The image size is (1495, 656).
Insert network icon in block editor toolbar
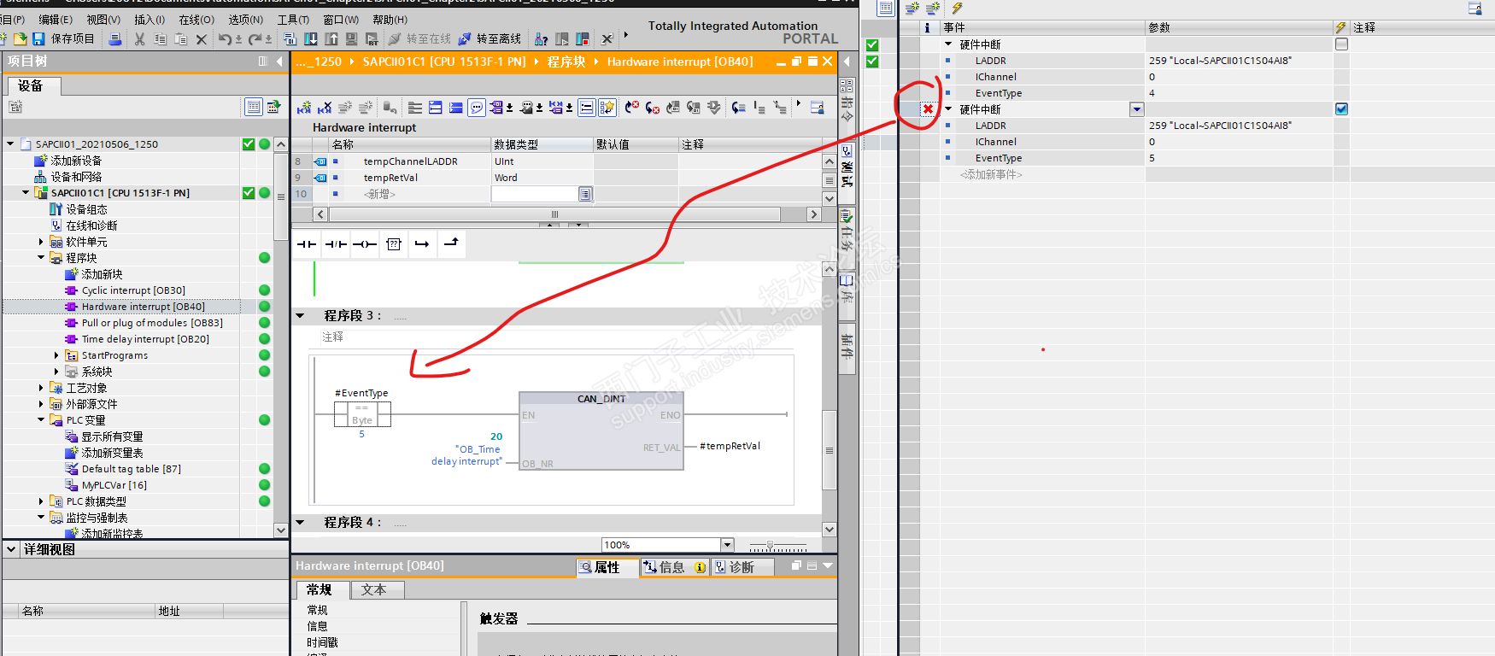point(304,108)
